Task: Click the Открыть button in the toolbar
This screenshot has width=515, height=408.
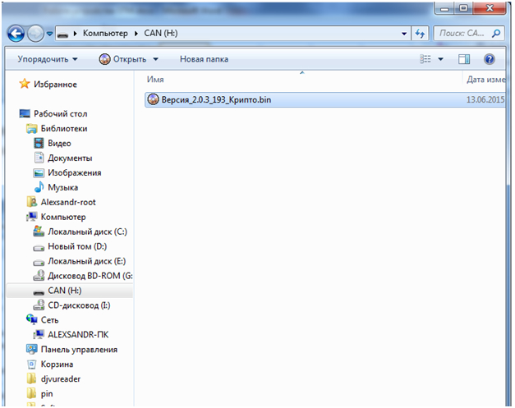Action: 122,59
